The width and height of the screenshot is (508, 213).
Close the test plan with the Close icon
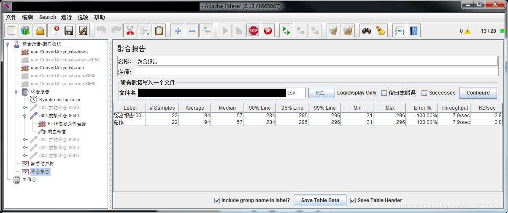click(55, 31)
